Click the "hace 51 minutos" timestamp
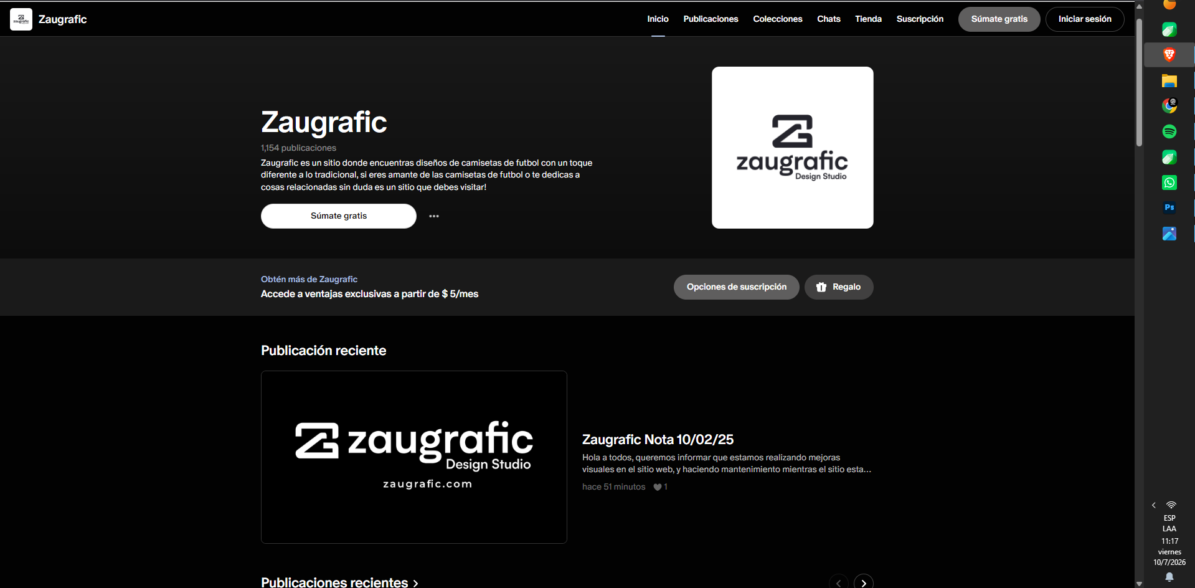The height and width of the screenshot is (588, 1195). (x=613, y=487)
